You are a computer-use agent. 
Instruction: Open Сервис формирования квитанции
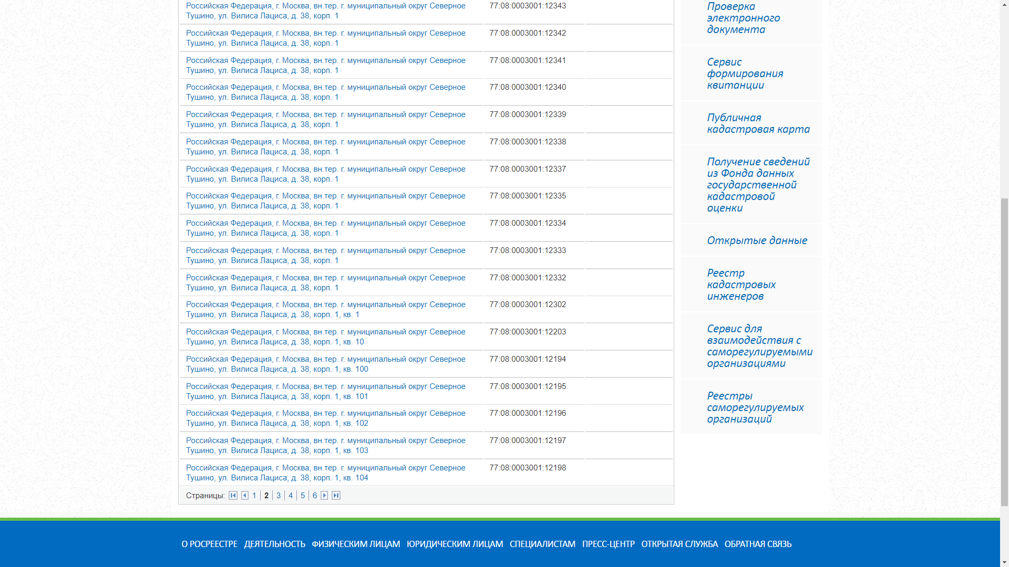(x=745, y=73)
